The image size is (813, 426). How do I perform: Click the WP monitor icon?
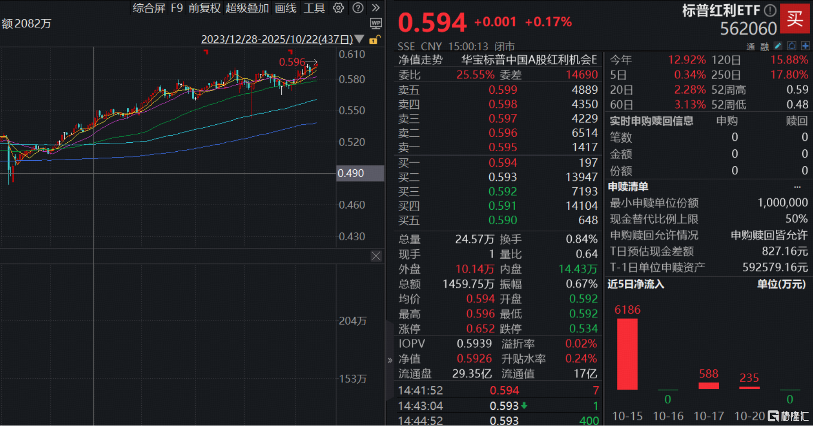point(376,23)
